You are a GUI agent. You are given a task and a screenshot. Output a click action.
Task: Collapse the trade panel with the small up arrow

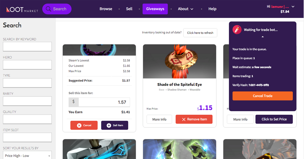[263, 37]
